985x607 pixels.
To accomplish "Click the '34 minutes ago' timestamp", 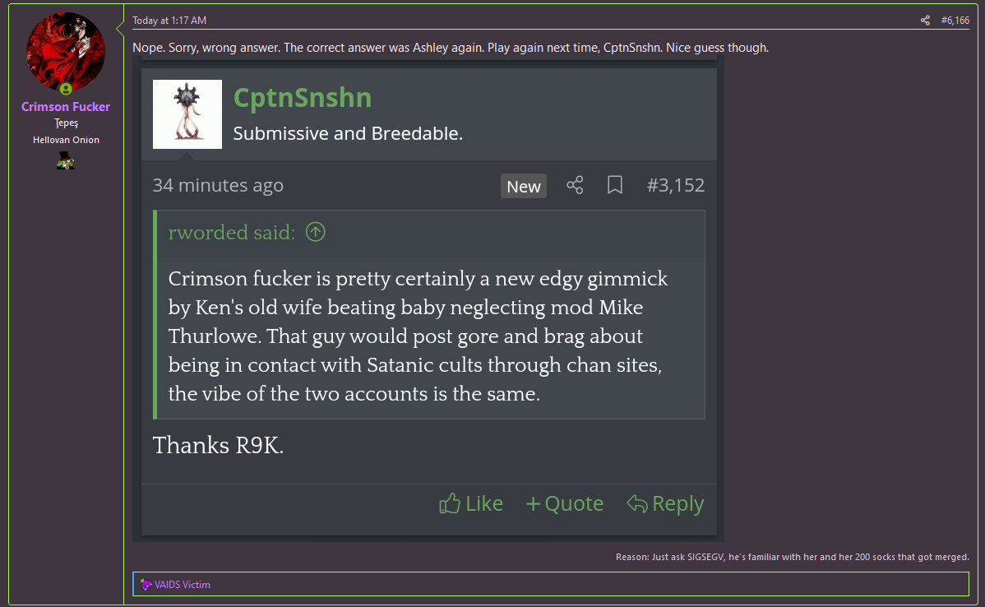I will coord(218,185).
